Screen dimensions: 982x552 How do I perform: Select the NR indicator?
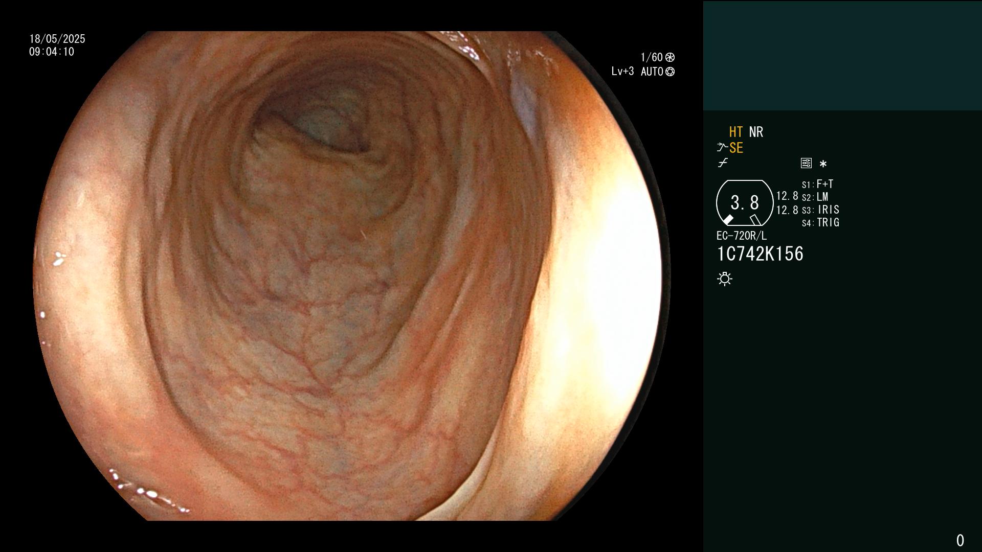756,132
